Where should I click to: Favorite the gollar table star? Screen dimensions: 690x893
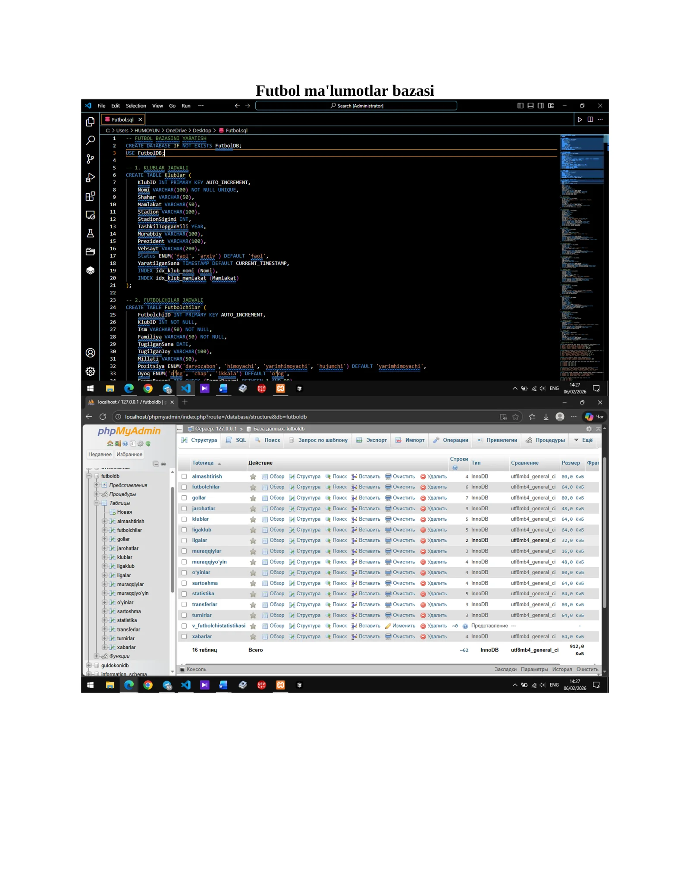tap(253, 498)
